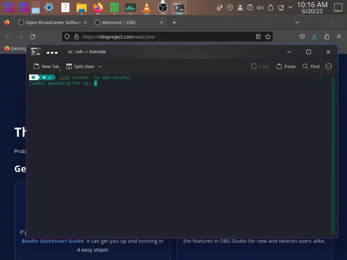Click Find in Konsole toolbar

(311, 67)
